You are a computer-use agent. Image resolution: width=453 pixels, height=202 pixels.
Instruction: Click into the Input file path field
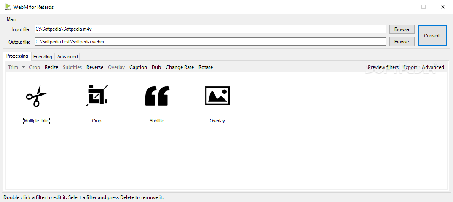coord(210,29)
